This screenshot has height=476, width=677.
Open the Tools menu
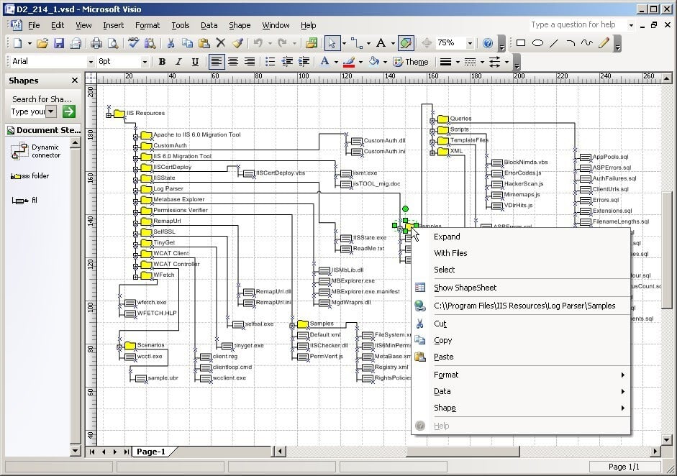click(x=180, y=25)
